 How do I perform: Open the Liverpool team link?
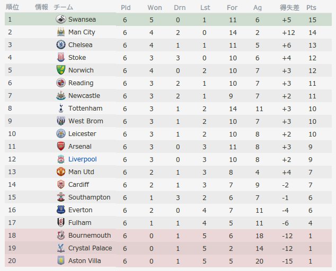(x=82, y=159)
